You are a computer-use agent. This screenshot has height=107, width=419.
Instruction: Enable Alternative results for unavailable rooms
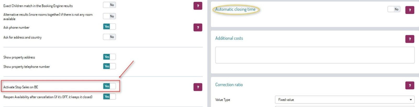[x=109, y=16]
